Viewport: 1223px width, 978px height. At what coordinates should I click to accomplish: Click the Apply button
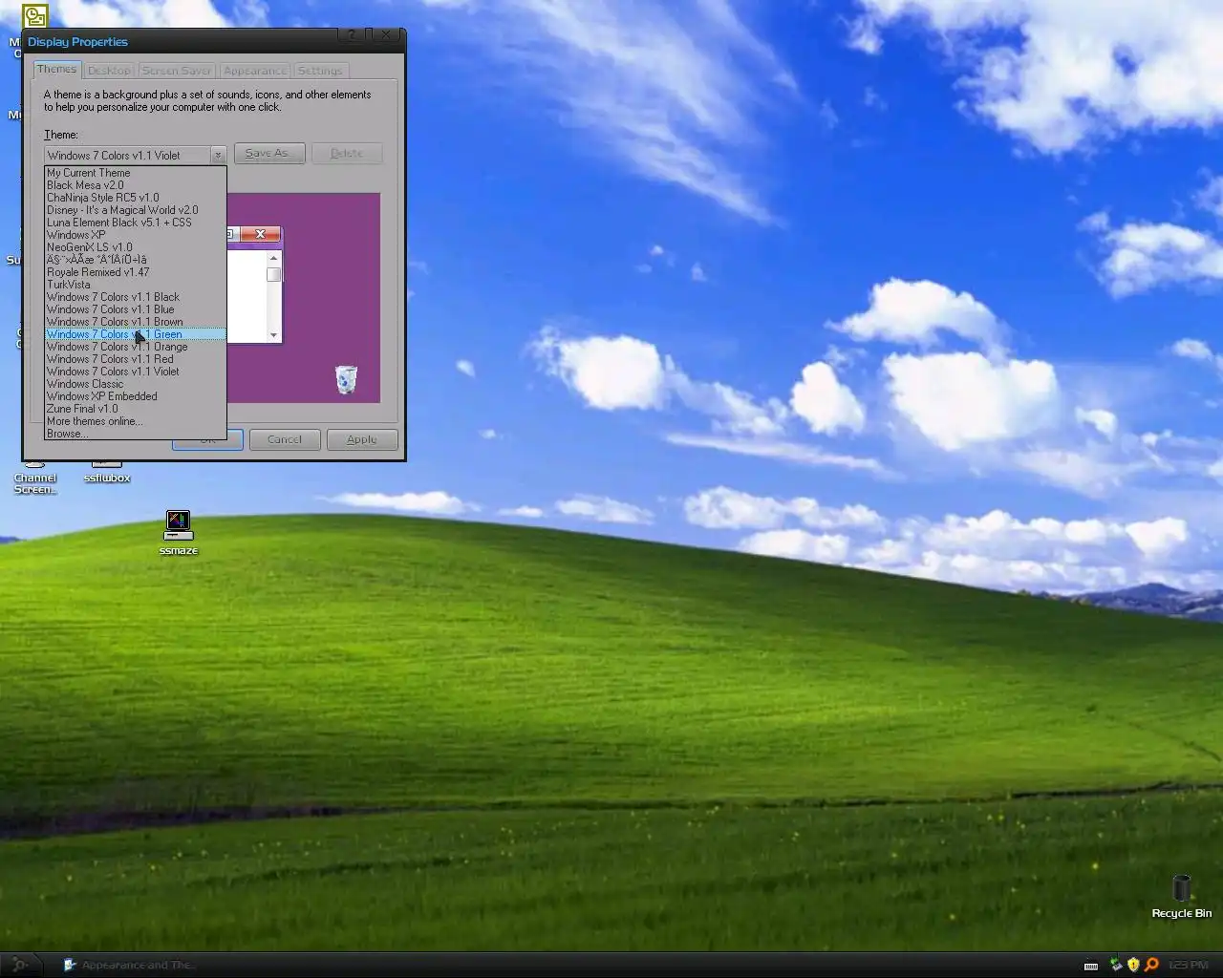(x=362, y=439)
